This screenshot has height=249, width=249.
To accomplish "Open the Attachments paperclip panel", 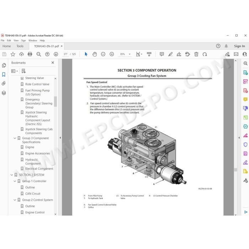I will [x=4, y=83].
